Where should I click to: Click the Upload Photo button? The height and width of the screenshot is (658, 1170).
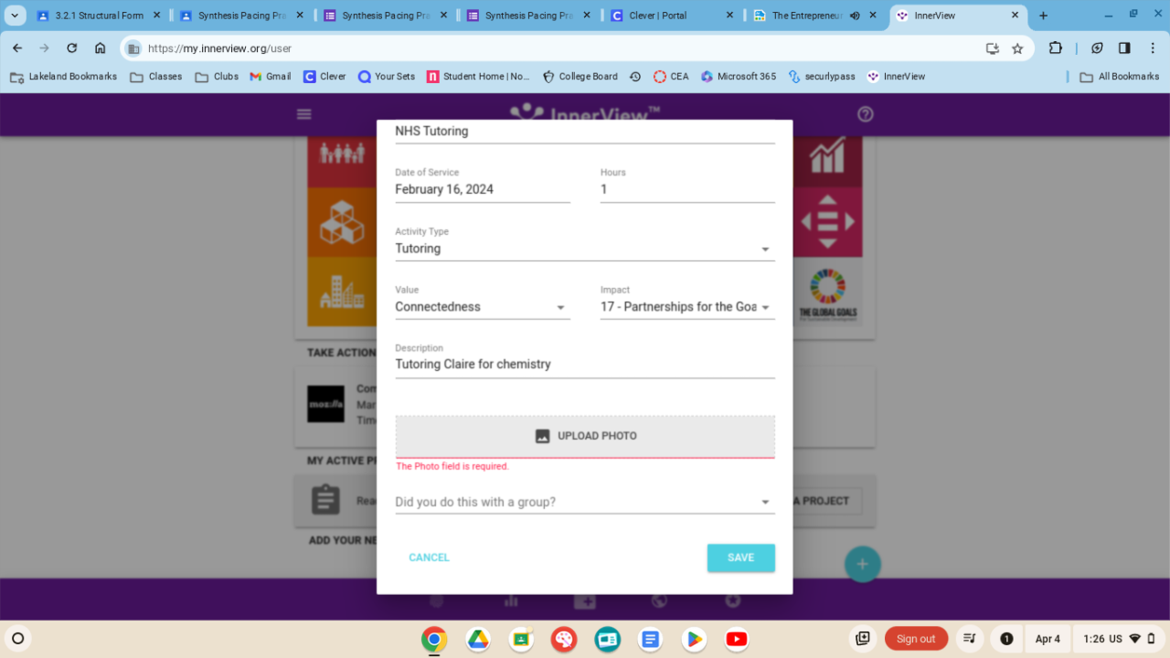coord(585,436)
